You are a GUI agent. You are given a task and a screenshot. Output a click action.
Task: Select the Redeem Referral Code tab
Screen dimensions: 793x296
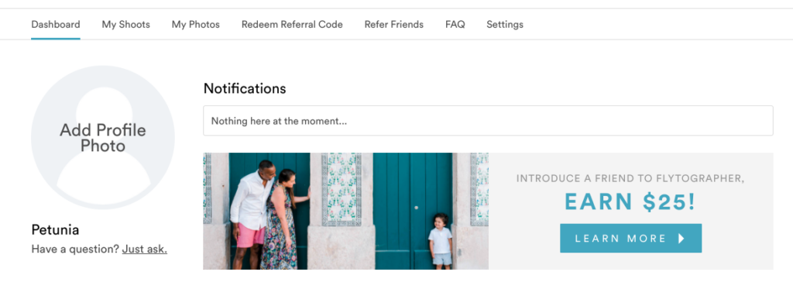point(292,24)
